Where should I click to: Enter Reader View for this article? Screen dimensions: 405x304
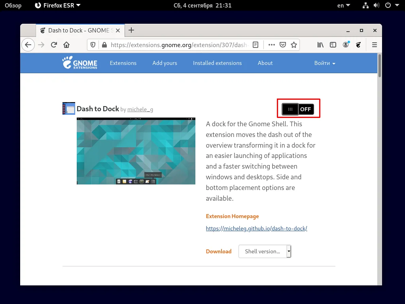(x=255, y=45)
